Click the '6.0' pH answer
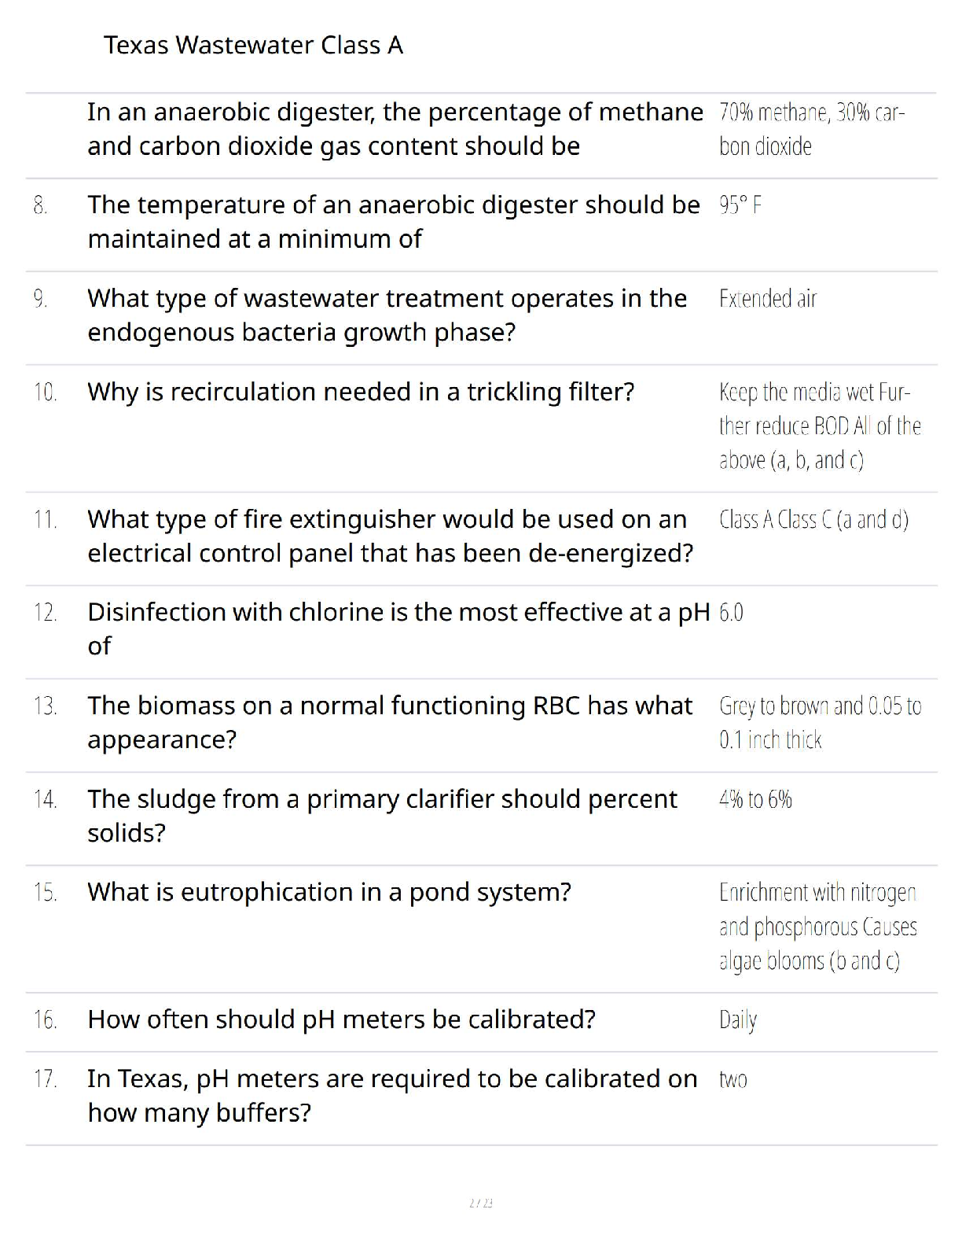This screenshot has height=1246, width=962. [x=731, y=613]
